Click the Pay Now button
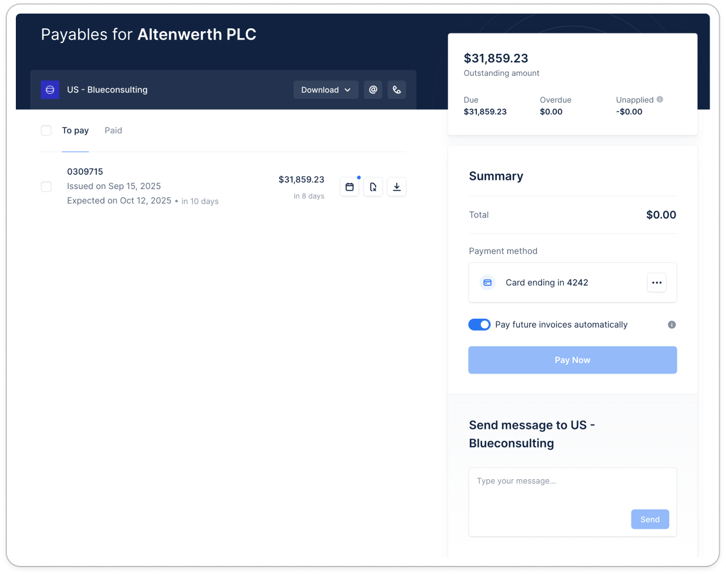The width and height of the screenshot is (726, 575). tap(572, 360)
